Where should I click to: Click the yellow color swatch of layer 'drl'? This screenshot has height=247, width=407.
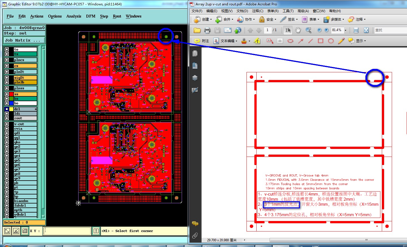pos(11,109)
